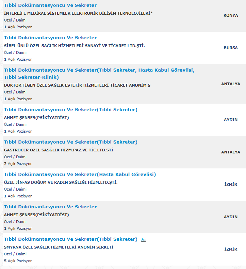Click the GASTROCER ÖZEL SASĞLIK company name

(x=59, y=150)
